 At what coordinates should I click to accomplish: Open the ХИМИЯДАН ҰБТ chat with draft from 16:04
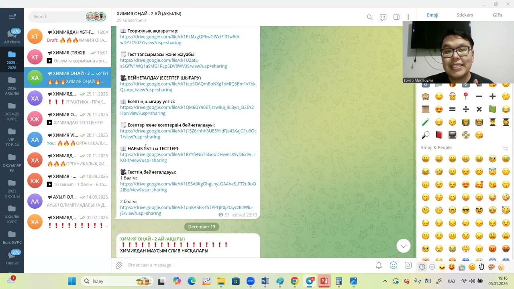(67, 36)
